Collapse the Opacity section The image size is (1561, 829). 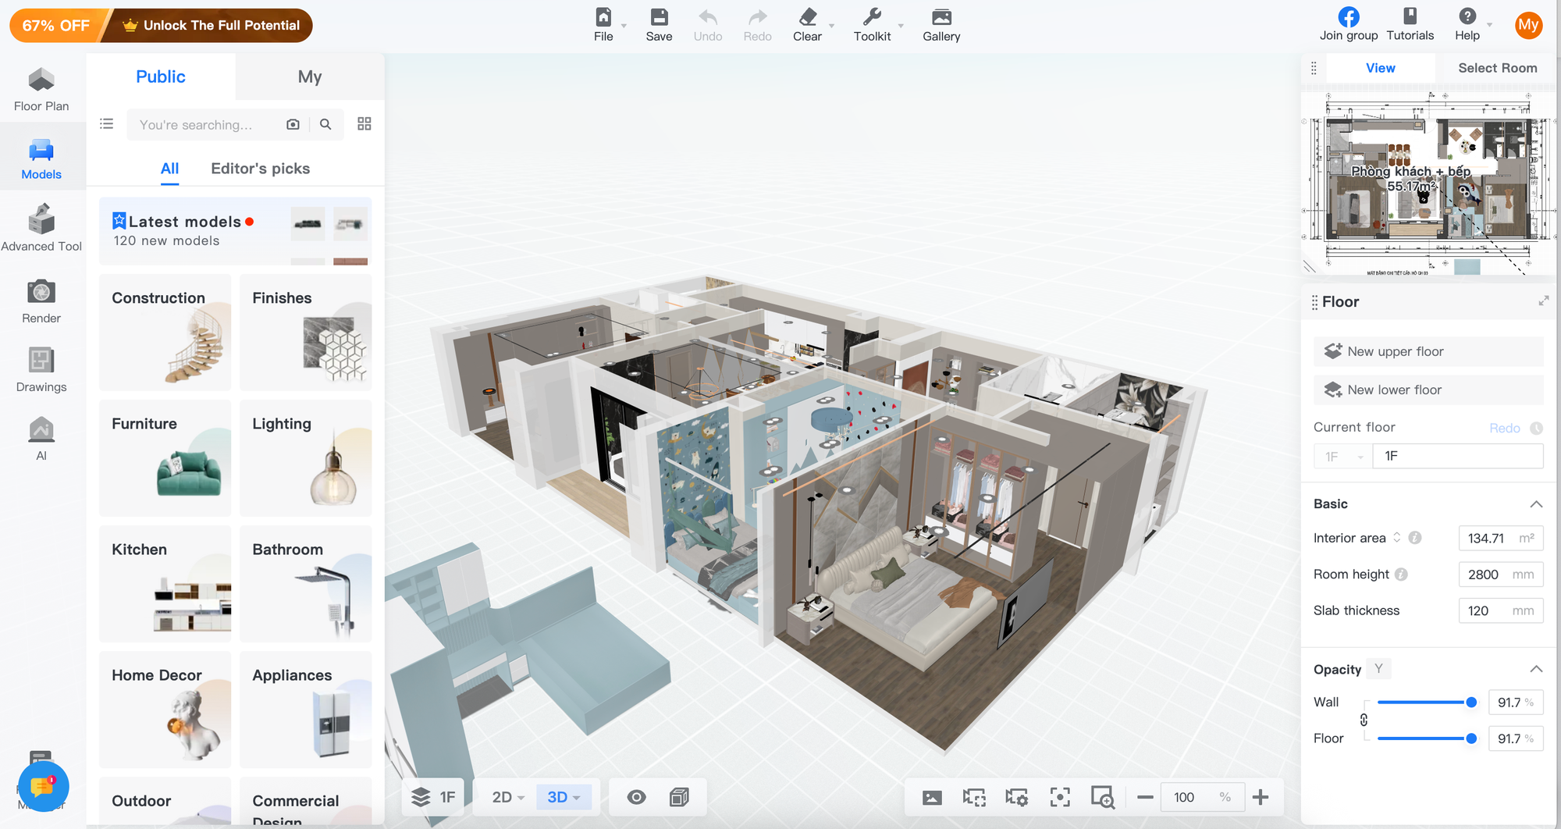pos(1536,669)
